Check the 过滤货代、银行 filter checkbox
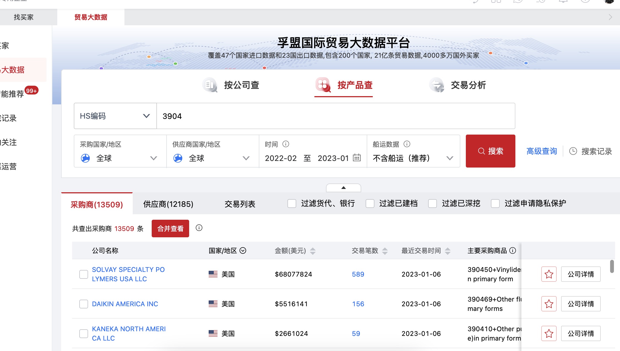Image resolution: width=620 pixels, height=351 pixels. click(292, 204)
